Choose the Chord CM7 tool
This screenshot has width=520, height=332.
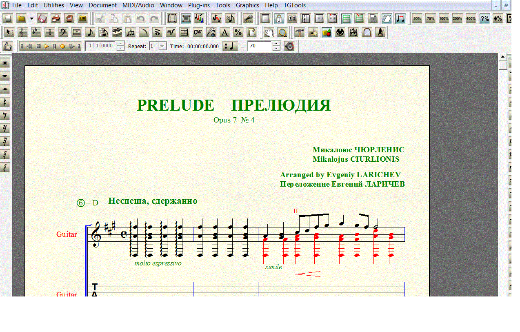(x=198, y=32)
